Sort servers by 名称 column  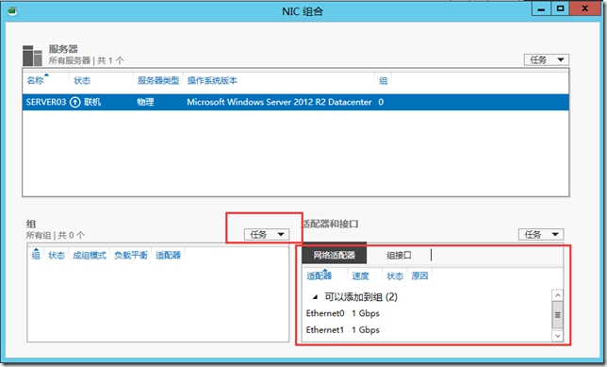click(35, 80)
